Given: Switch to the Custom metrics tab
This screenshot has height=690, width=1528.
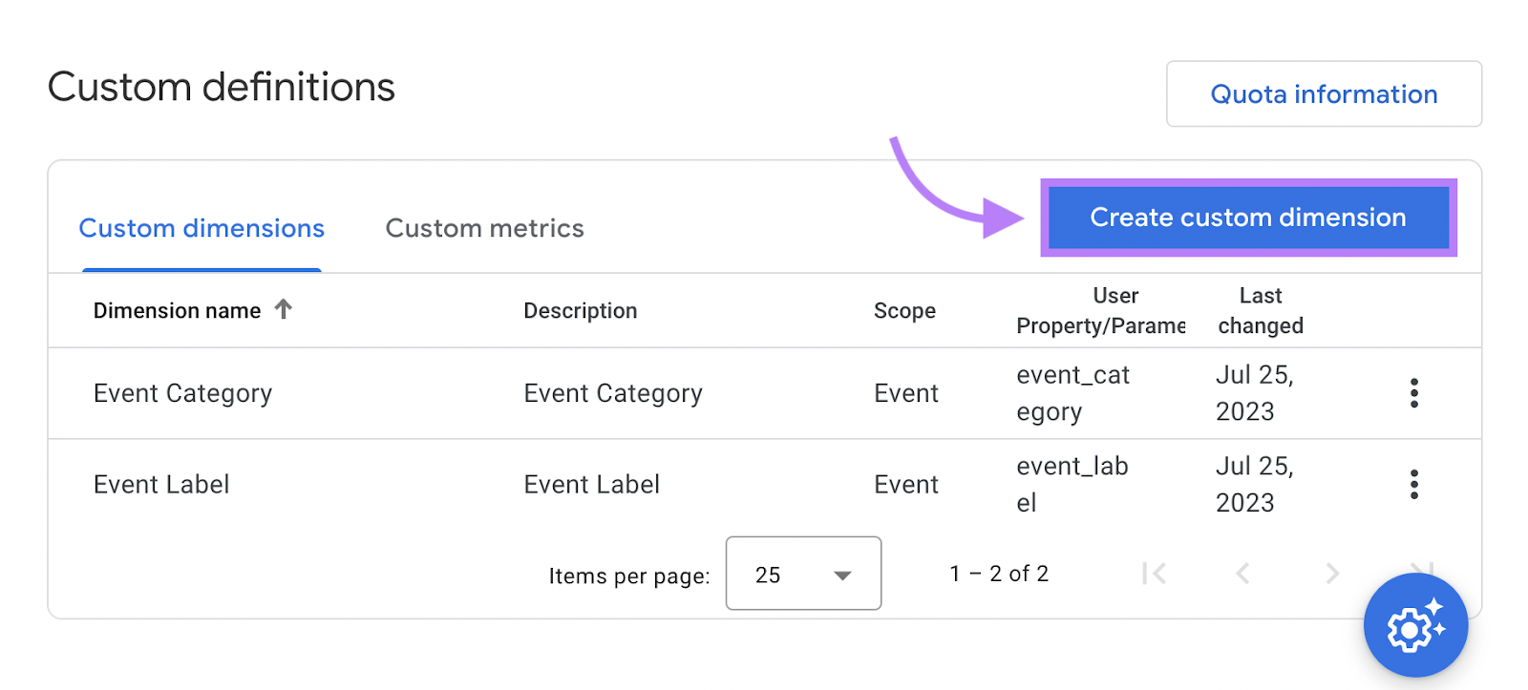Looking at the screenshot, I should 484,228.
